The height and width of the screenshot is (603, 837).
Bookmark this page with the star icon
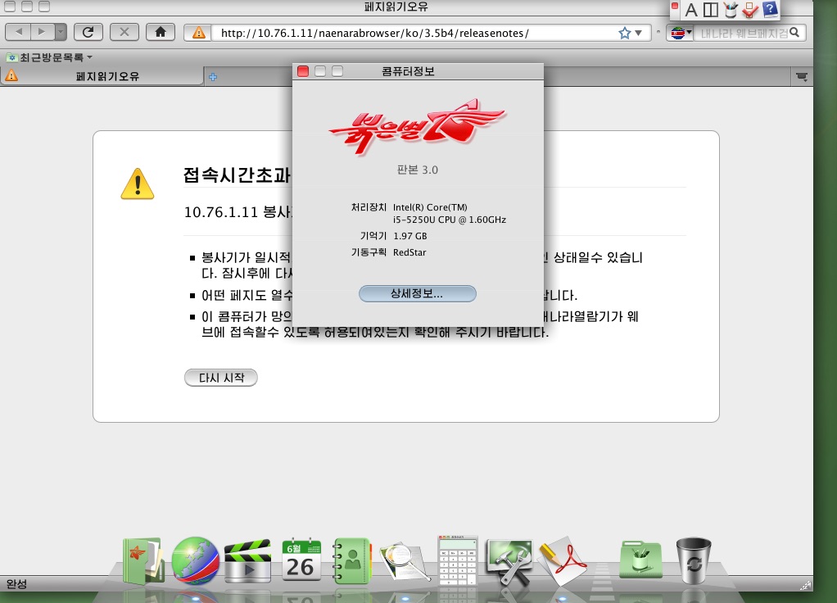[x=625, y=33]
